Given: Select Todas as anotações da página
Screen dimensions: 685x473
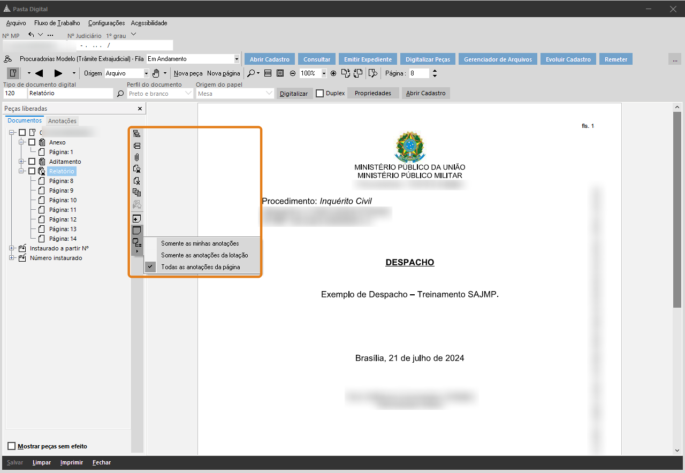Looking at the screenshot, I should click(202, 266).
